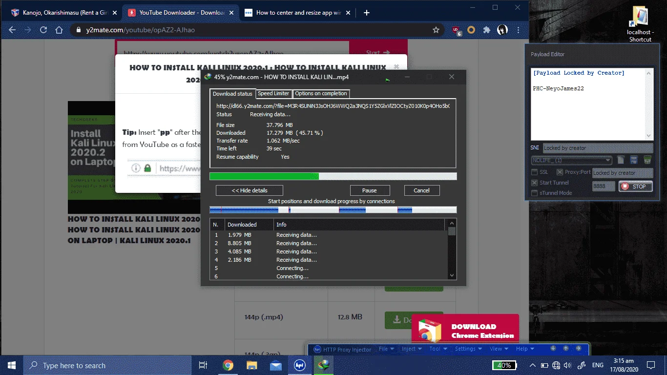Open a new Chrome tab
Image resolution: width=667 pixels, height=375 pixels.
(x=367, y=13)
